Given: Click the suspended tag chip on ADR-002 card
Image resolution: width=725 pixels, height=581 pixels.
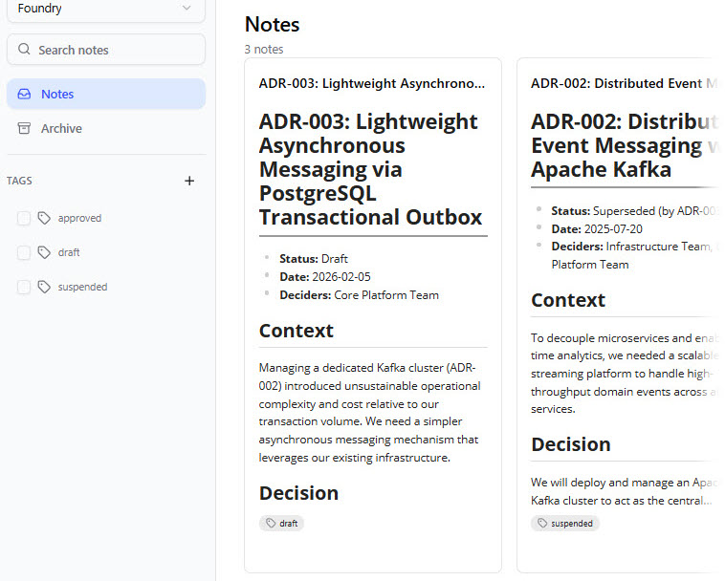Looking at the screenshot, I should click(565, 524).
